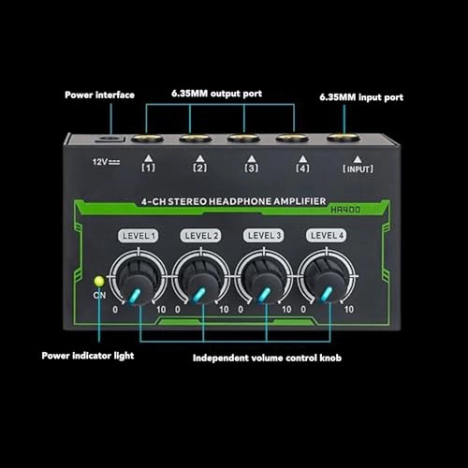Image resolution: width=468 pixels, height=468 pixels.
Task: Click the output port above [1]
Action: click(147, 138)
